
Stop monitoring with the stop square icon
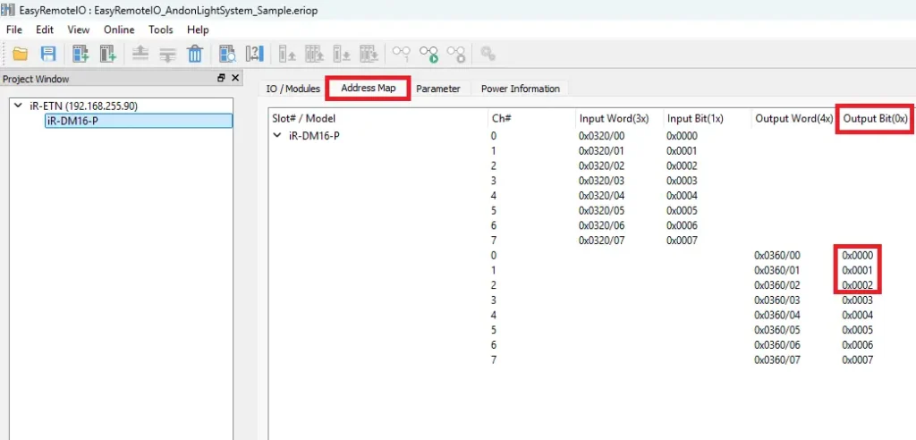[x=456, y=55]
